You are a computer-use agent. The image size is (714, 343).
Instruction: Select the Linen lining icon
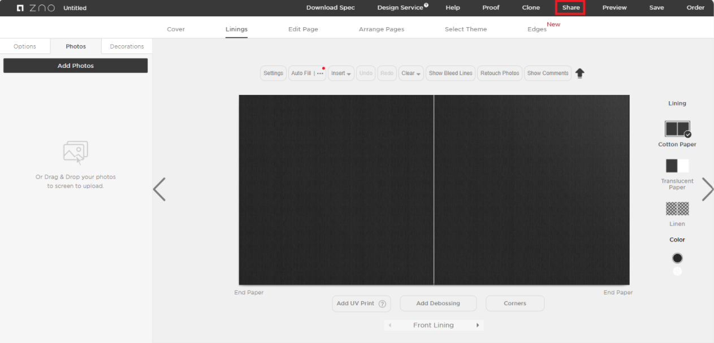pos(677,209)
